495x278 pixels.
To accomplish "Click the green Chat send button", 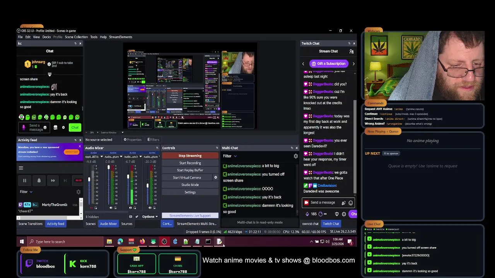I will click(75, 127).
